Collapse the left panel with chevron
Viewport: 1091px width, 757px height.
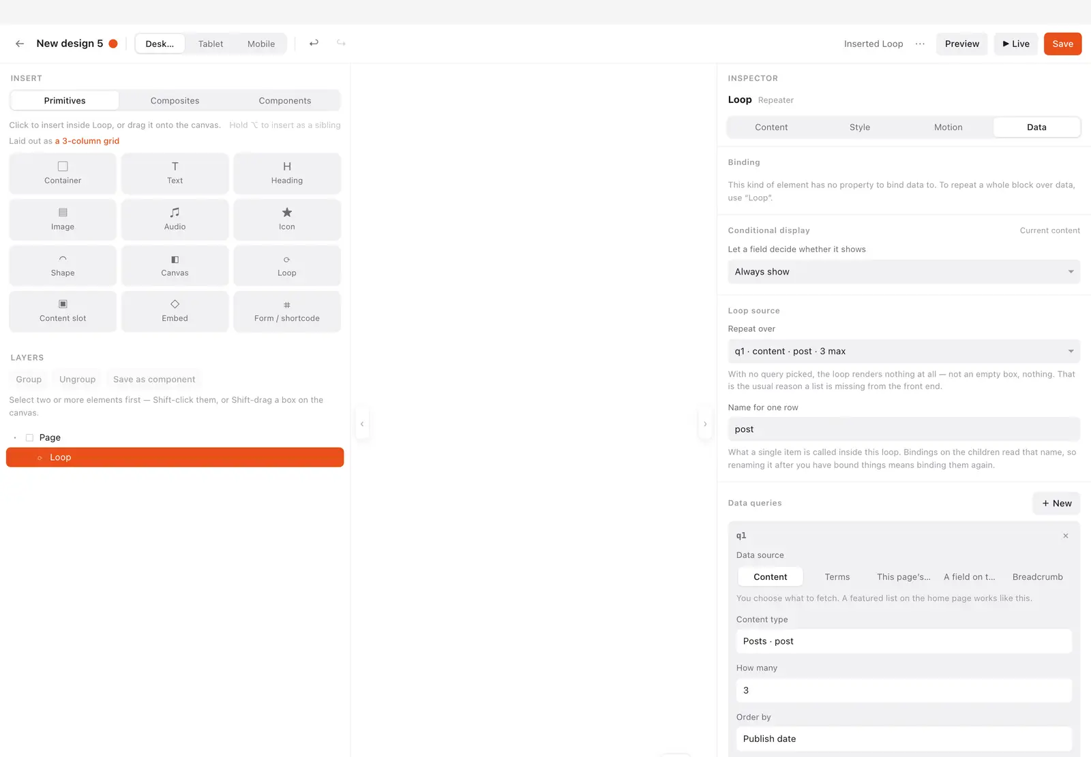pyautogui.click(x=362, y=424)
